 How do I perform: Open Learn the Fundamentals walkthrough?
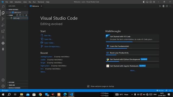click(132, 46)
